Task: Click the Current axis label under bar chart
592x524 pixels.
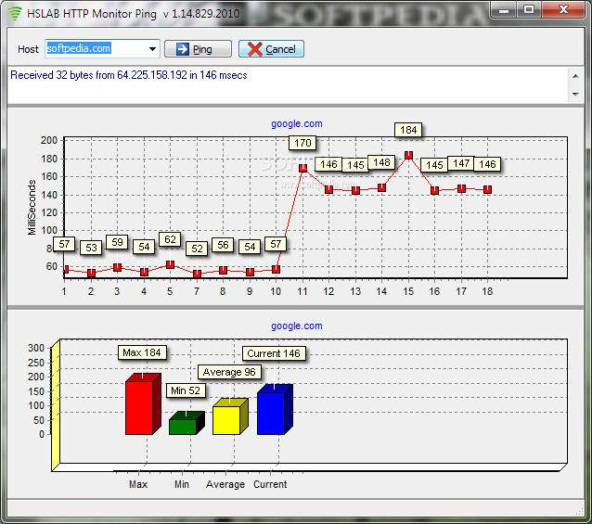Action: pos(270,484)
